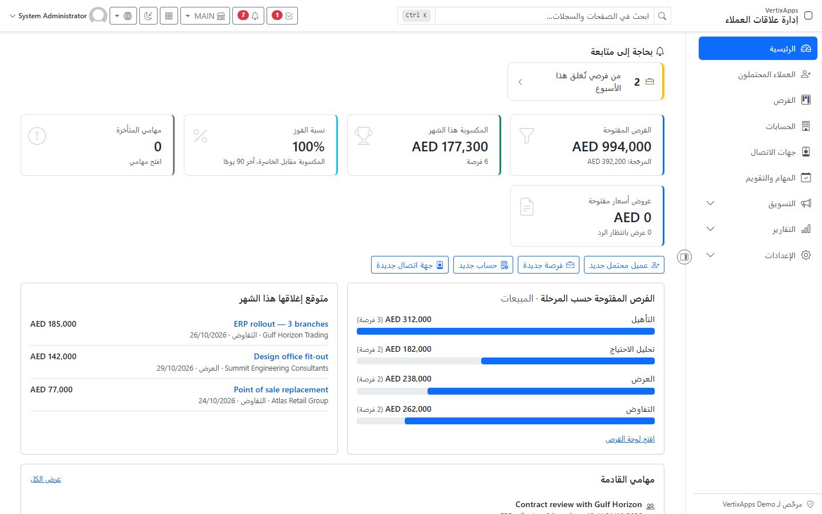Click جهة اتصال جديدة button

pos(410,265)
